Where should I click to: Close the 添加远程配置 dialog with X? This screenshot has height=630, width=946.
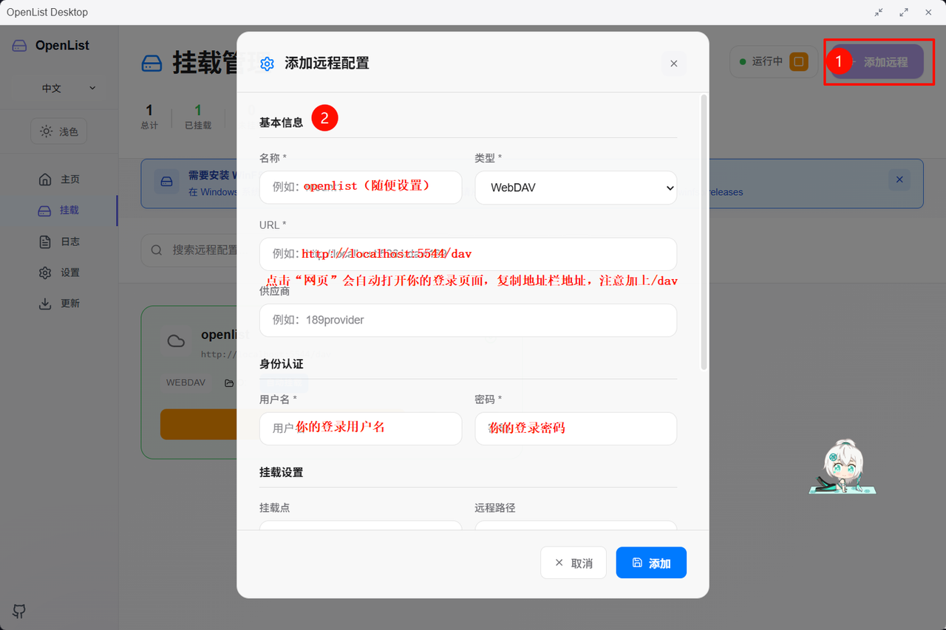[673, 64]
